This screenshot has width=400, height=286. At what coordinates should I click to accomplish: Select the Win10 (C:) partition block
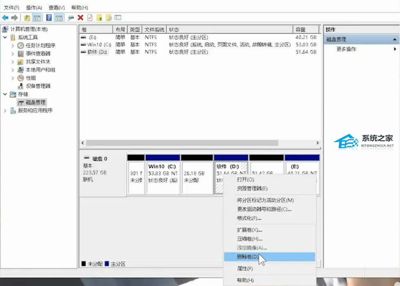[163, 175]
